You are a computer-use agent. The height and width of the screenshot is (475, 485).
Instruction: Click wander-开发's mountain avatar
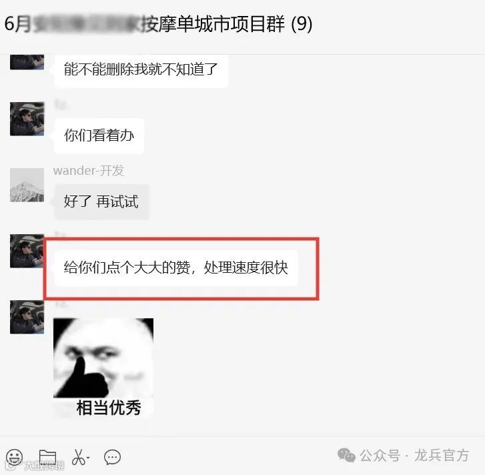coord(27,185)
